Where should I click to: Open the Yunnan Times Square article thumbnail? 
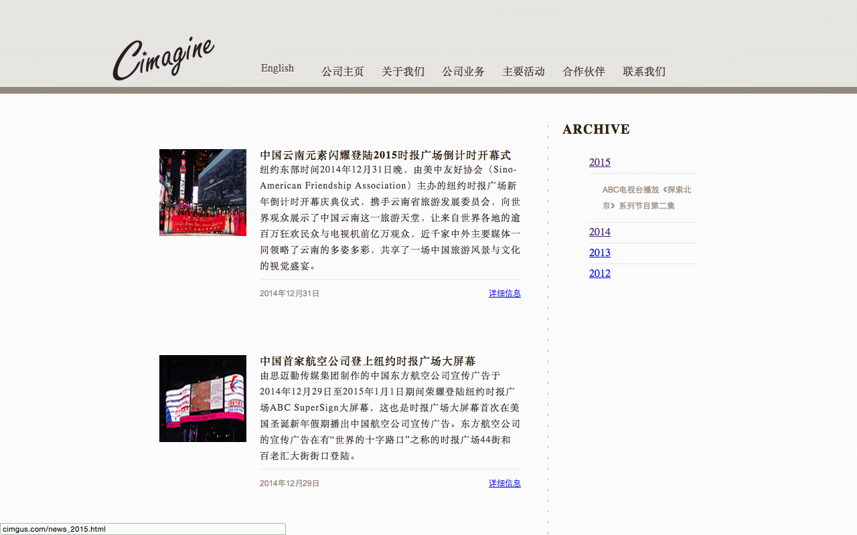click(x=203, y=193)
